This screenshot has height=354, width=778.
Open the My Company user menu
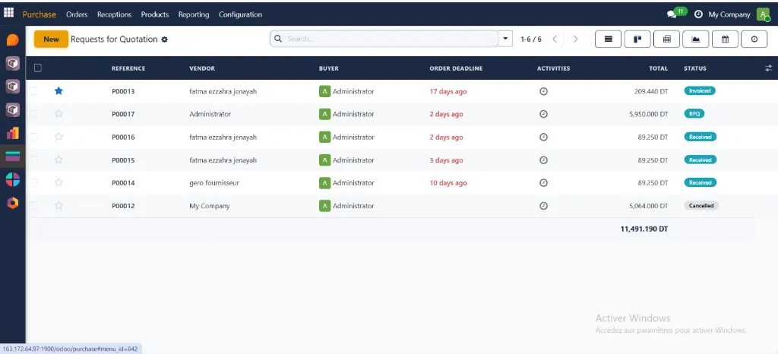point(729,14)
